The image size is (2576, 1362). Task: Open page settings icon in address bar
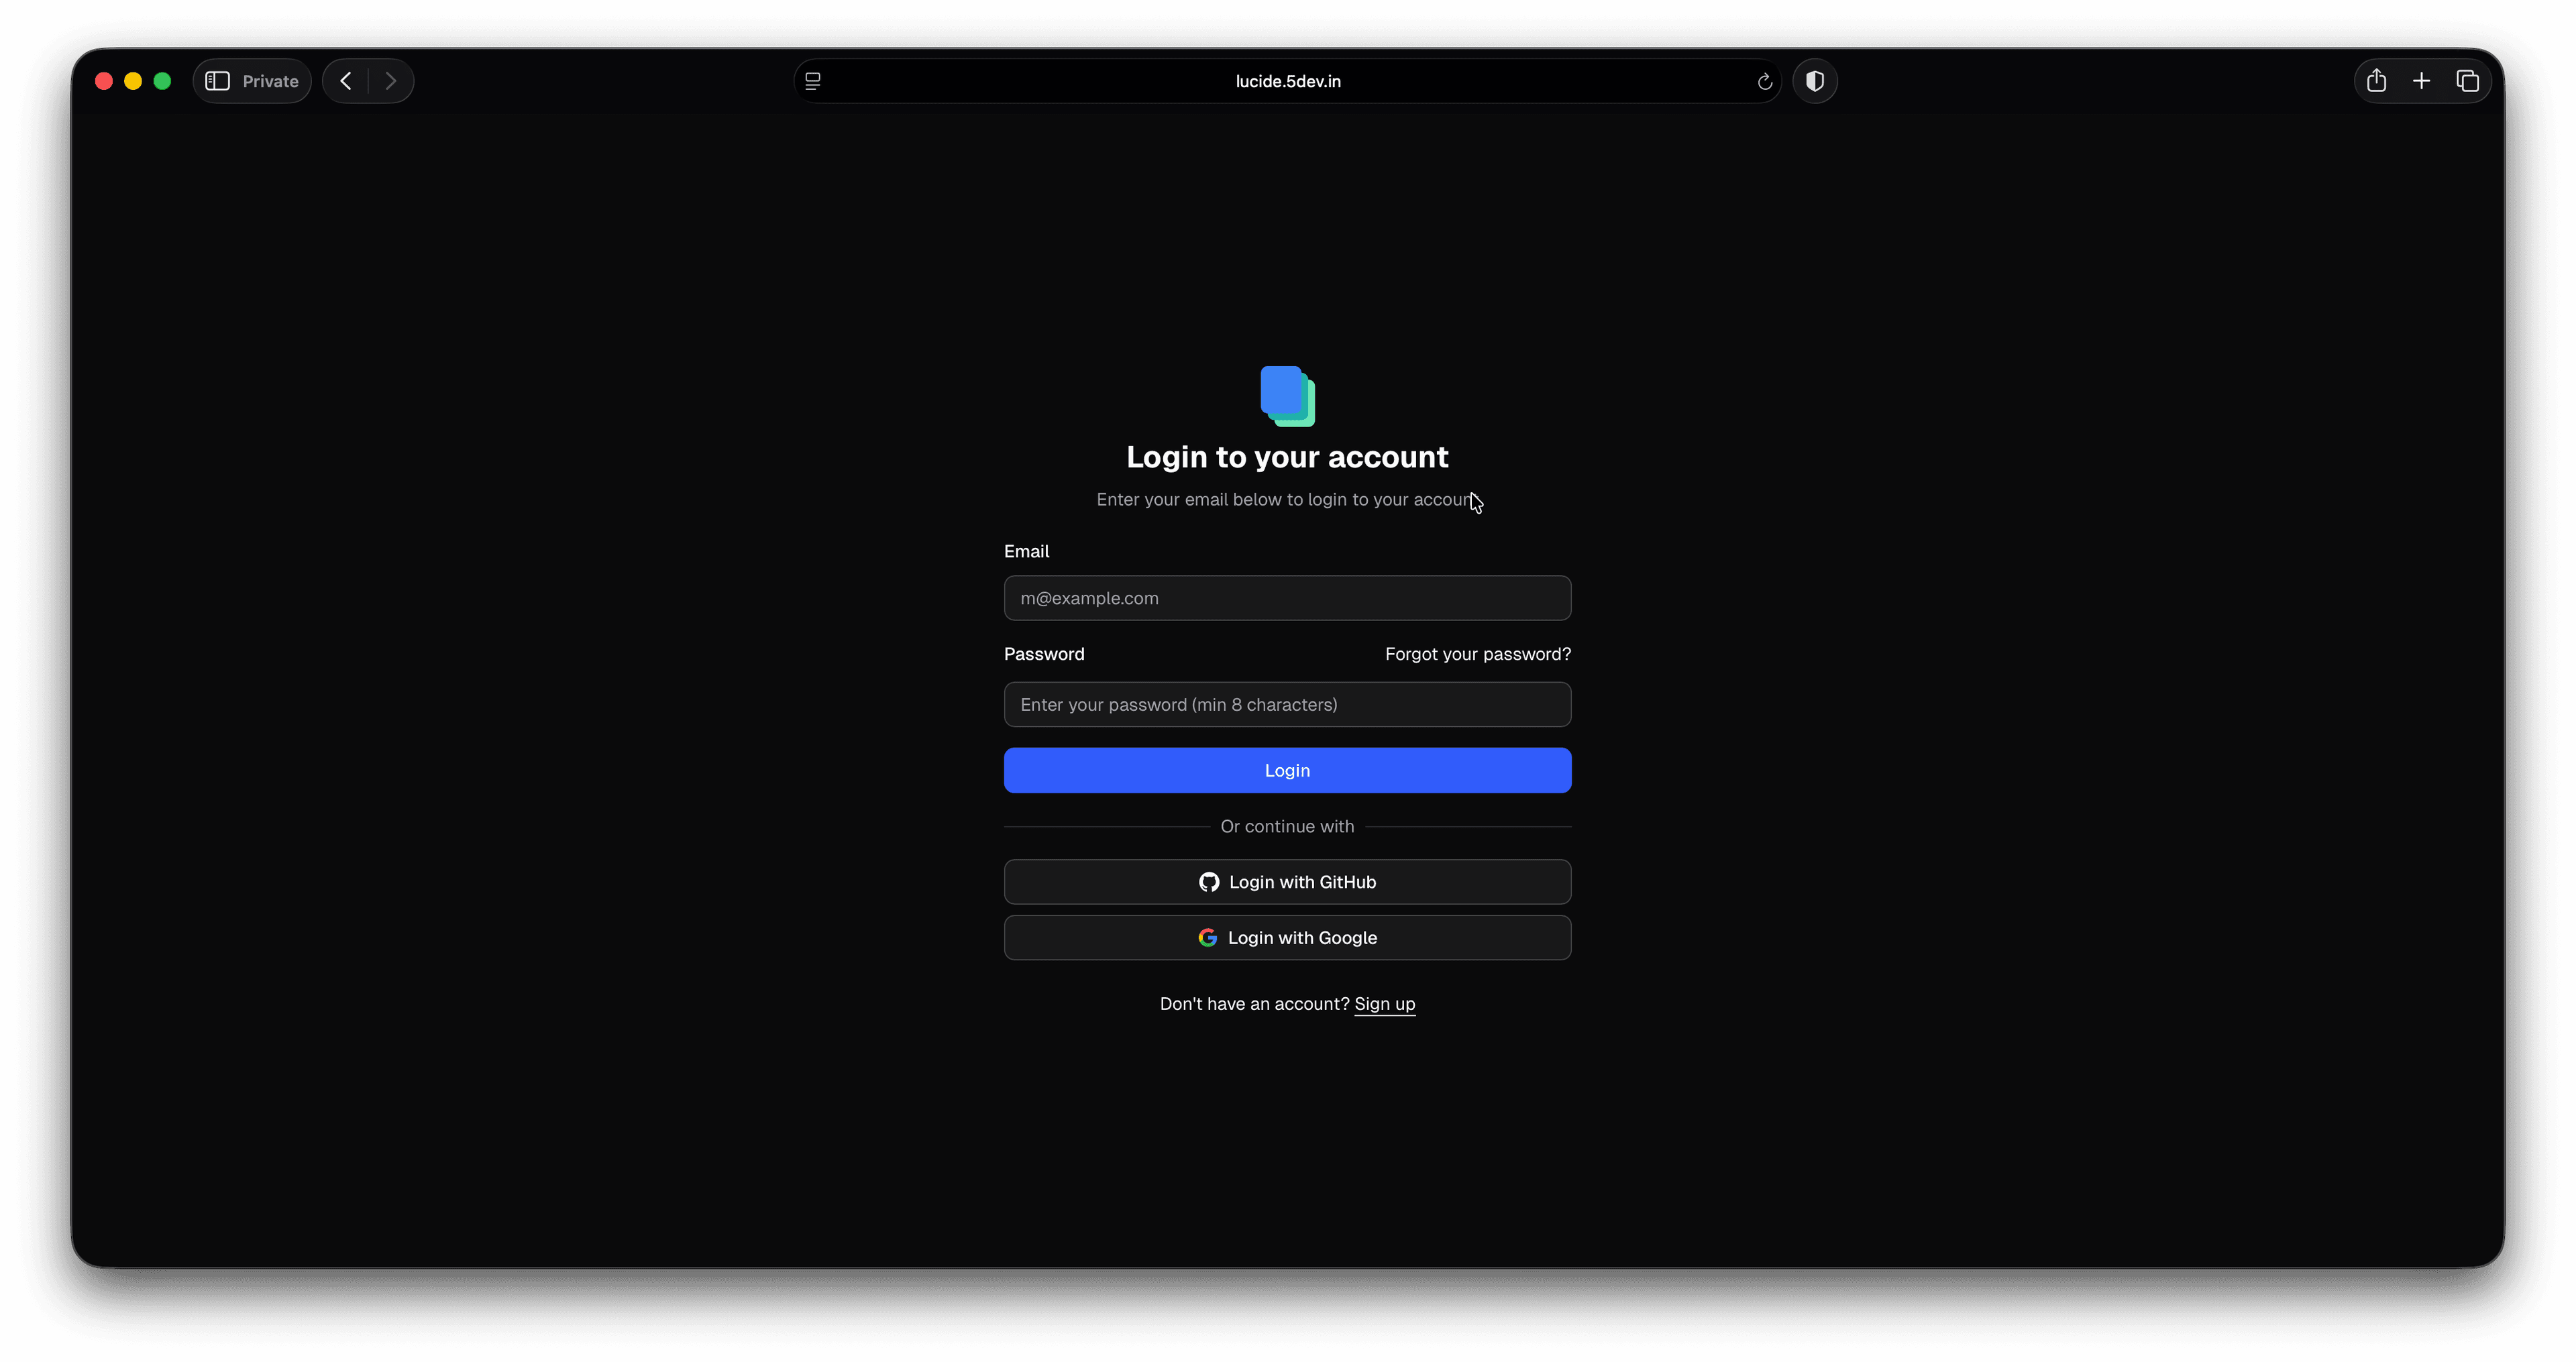click(813, 81)
